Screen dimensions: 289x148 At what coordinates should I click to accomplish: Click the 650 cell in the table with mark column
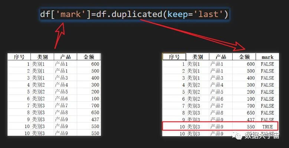(244, 113)
